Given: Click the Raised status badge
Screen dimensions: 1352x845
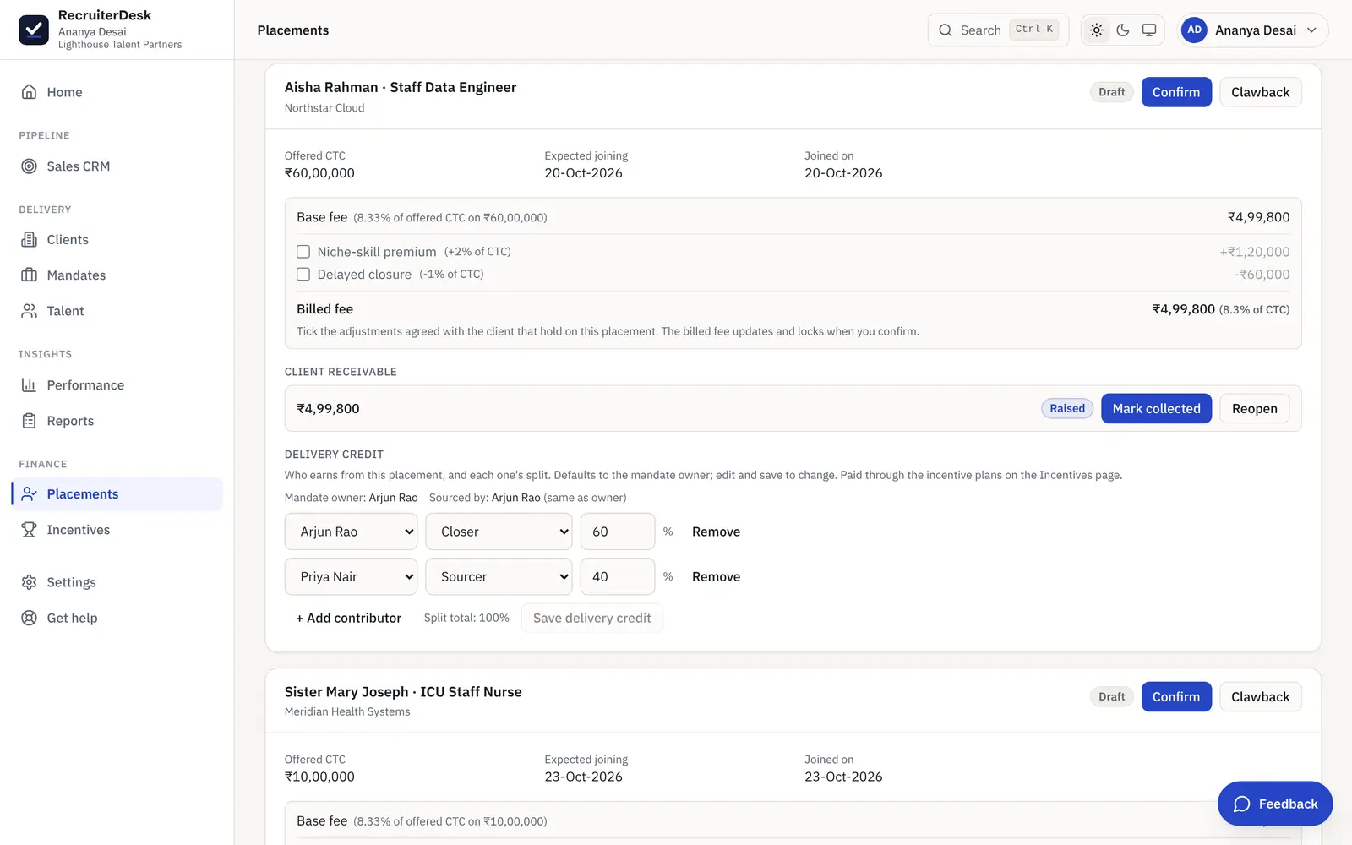Looking at the screenshot, I should click(x=1067, y=409).
